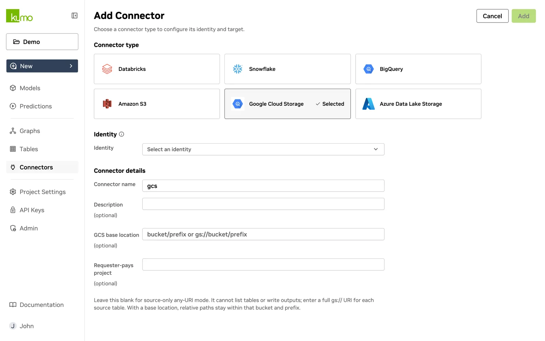
Task: Open Admin section
Action: 42,228
